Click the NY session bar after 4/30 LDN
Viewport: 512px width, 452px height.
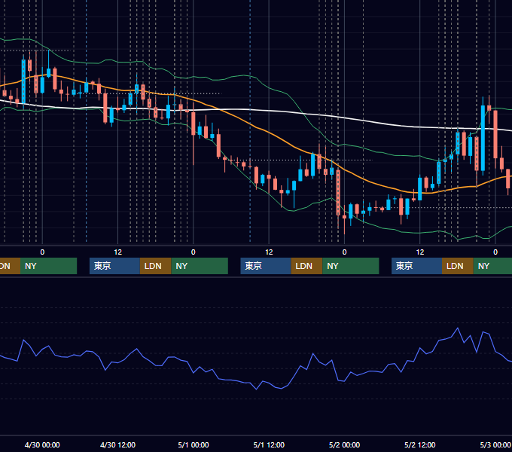pos(200,266)
